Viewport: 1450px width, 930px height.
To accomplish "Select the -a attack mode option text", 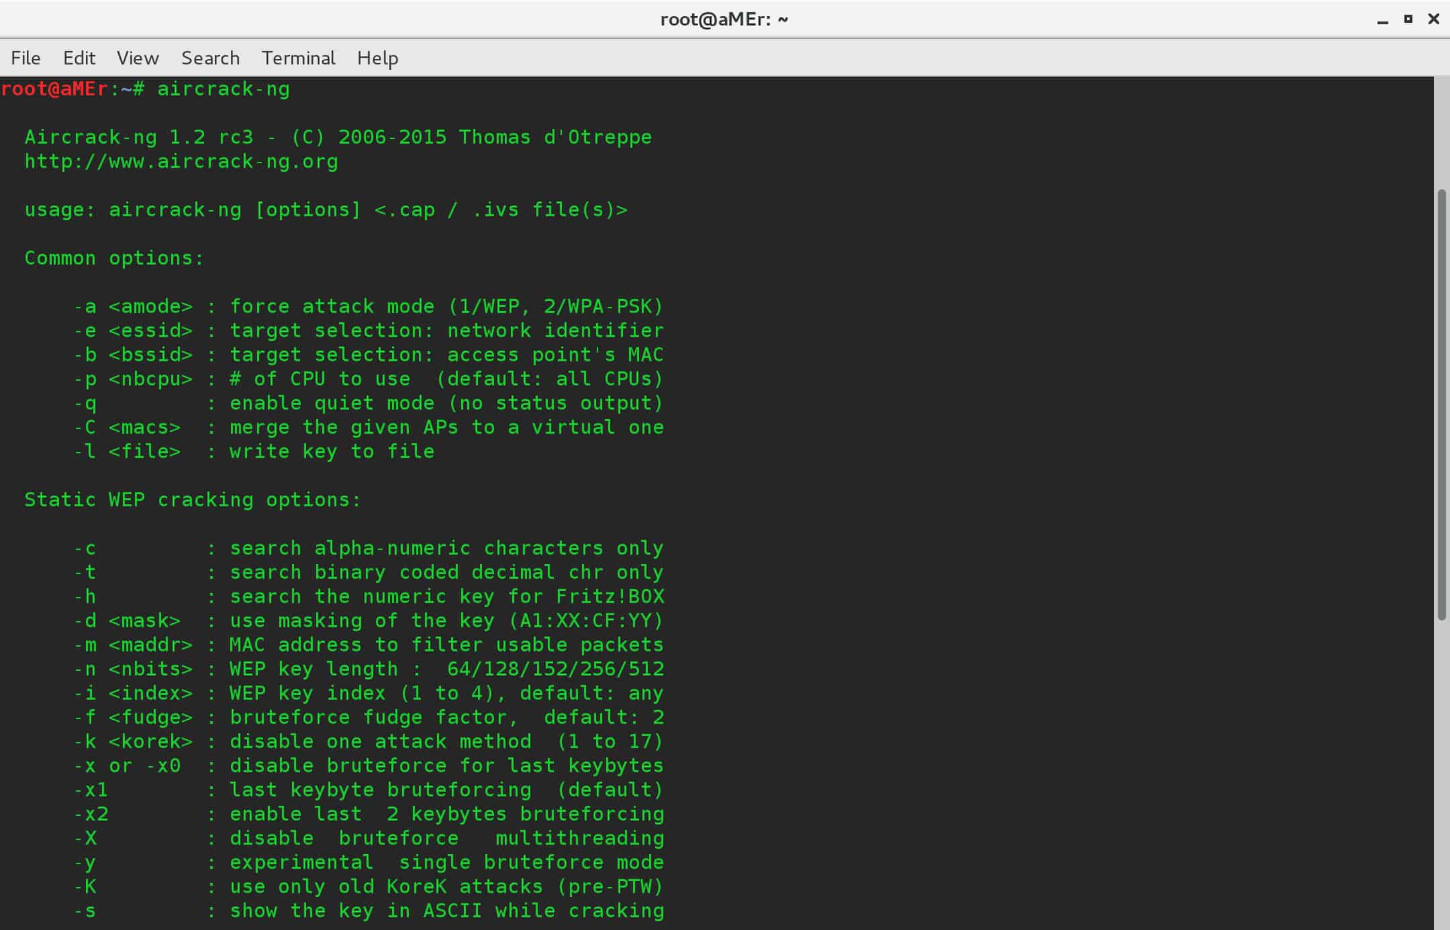I will point(359,306).
